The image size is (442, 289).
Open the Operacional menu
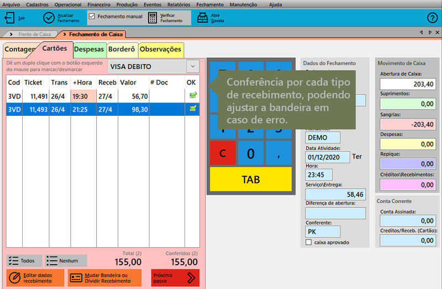coord(68,4)
